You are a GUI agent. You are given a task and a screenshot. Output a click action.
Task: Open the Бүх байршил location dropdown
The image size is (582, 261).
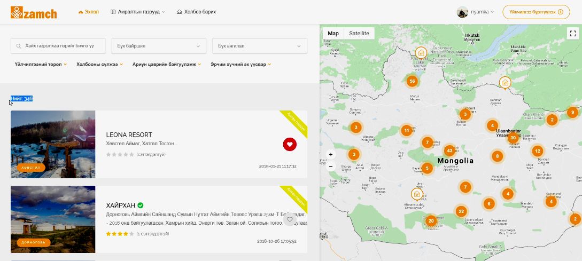coord(159,46)
